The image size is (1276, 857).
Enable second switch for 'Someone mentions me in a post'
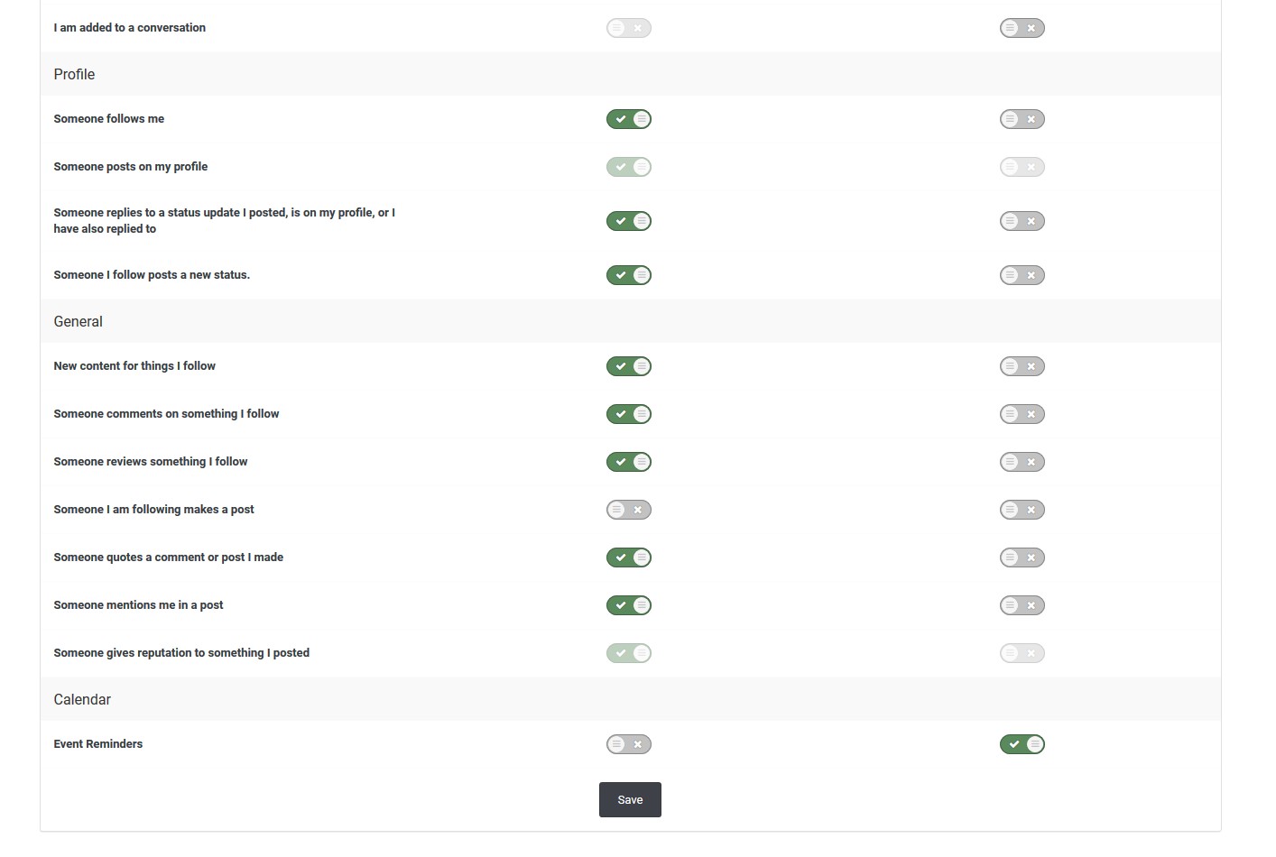coord(1022,605)
